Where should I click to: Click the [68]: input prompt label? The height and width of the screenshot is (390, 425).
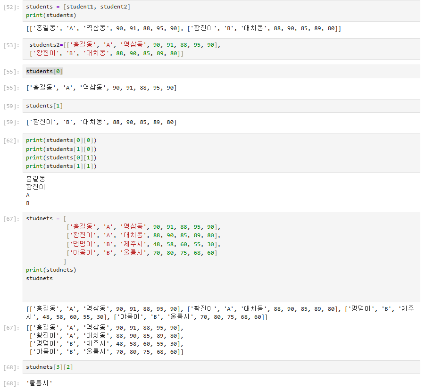pyautogui.click(x=11, y=367)
